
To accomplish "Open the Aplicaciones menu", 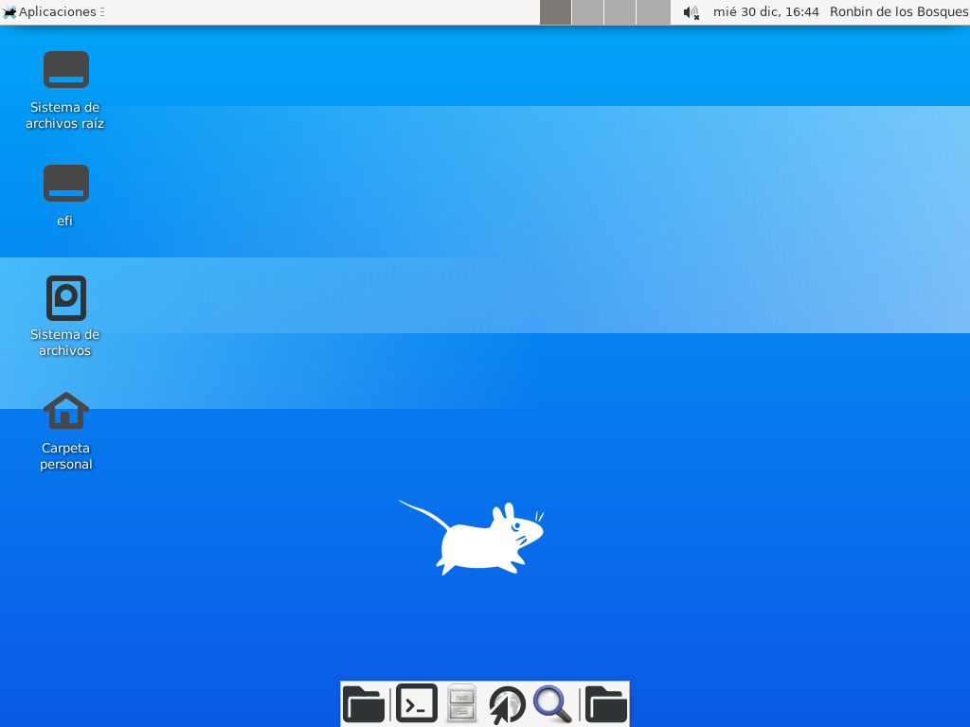I will pyautogui.click(x=49, y=11).
